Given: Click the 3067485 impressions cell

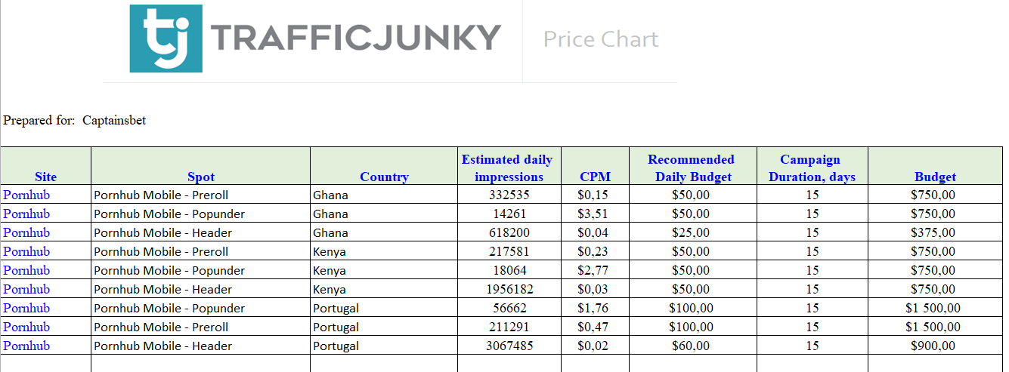Looking at the screenshot, I should (509, 346).
